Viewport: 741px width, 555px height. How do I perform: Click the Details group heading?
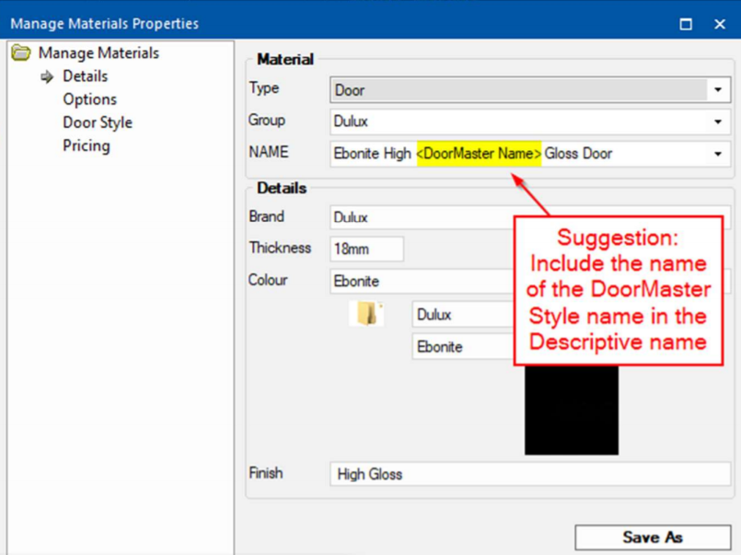282,188
